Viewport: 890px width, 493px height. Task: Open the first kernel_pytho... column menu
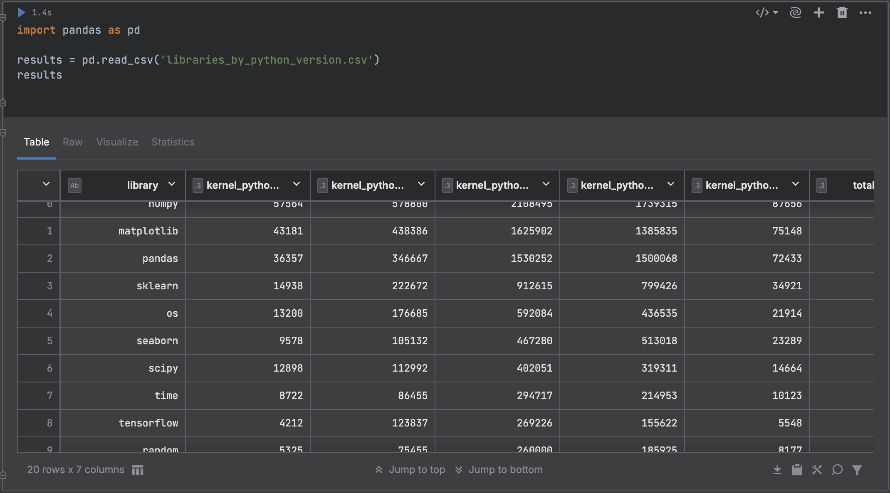click(296, 184)
